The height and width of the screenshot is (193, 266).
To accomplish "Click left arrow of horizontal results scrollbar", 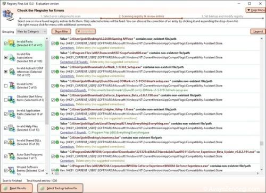I will (53, 173).
